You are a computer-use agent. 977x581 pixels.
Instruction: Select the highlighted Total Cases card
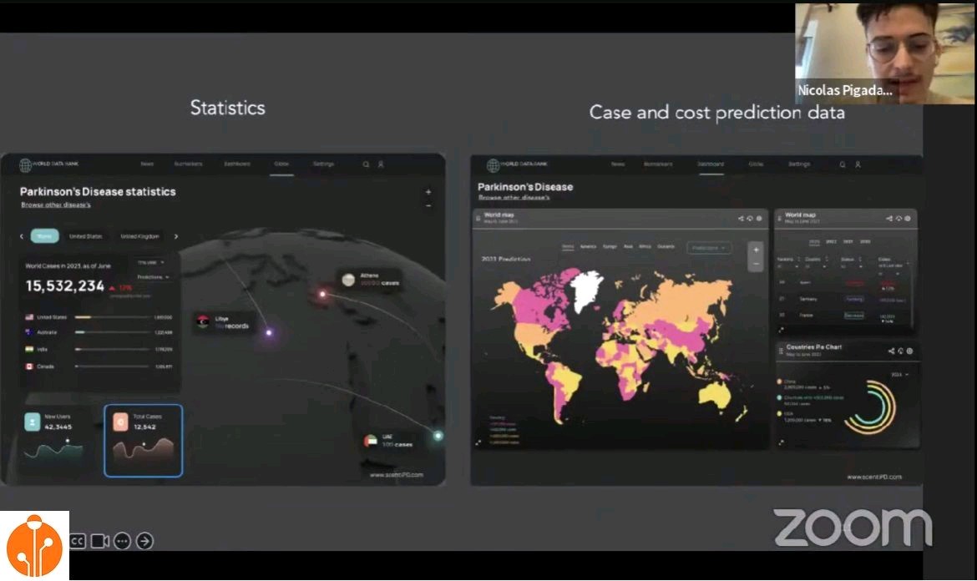click(144, 441)
